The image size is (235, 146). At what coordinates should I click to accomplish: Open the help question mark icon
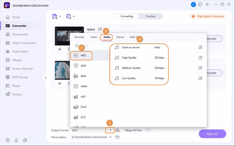coord(8,140)
